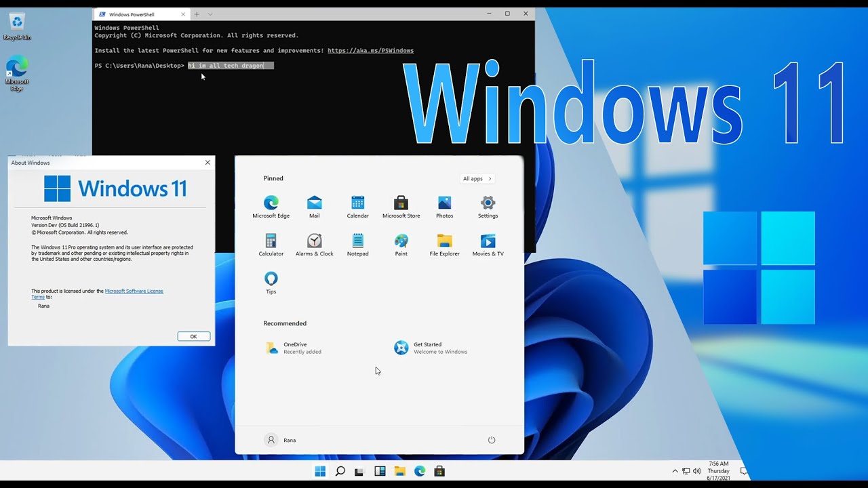Open File Explorer from the taskbar
Screen dimensions: 868x488
click(399, 471)
